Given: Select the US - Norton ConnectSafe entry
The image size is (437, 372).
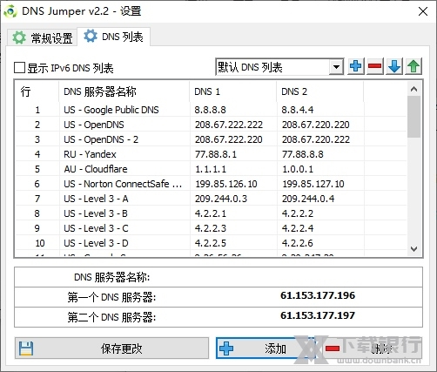Looking at the screenshot, I should pos(123,184).
